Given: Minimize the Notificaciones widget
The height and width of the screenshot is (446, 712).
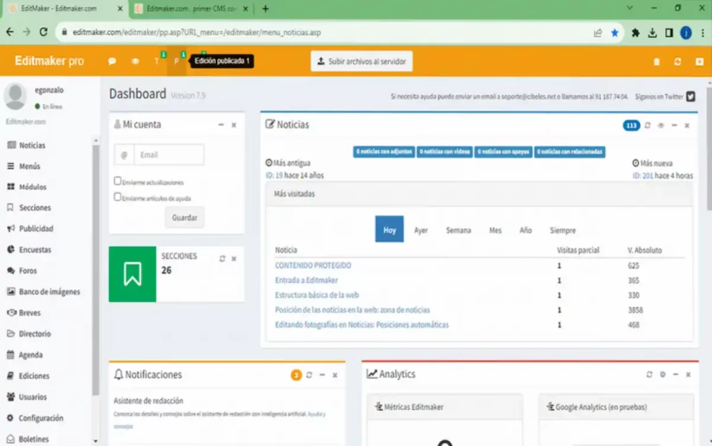Looking at the screenshot, I should [x=322, y=375].
